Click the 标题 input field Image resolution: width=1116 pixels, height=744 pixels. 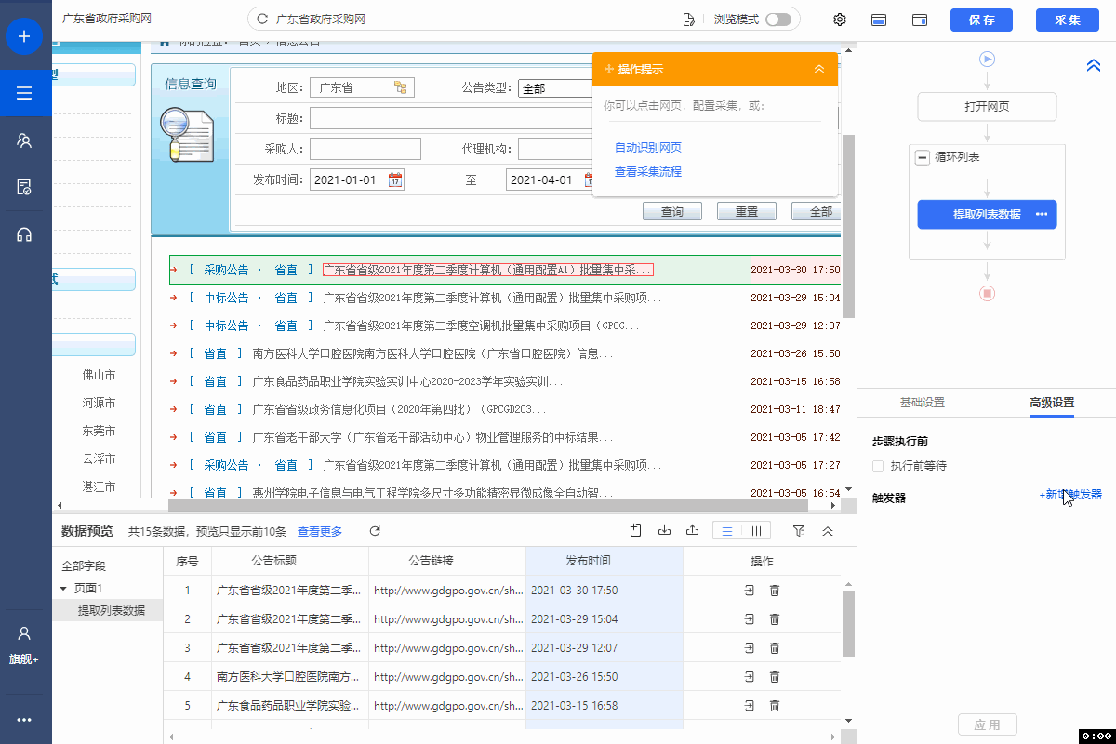tap(451, 118)
